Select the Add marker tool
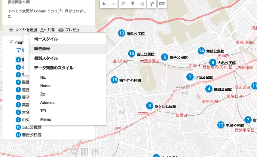257x157 pixels. (x=133, y=4)
